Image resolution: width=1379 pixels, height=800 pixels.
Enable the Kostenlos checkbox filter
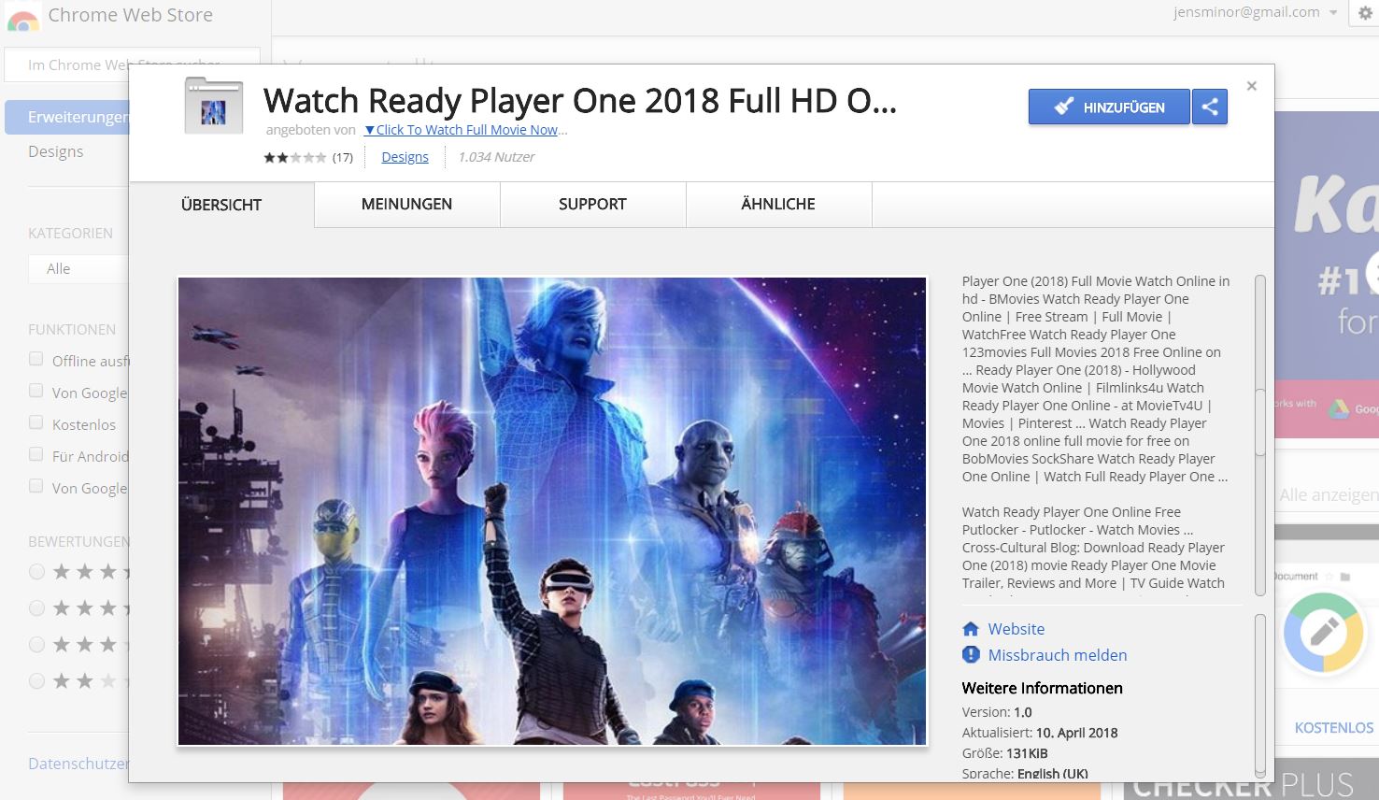click(x=36, y=422)
